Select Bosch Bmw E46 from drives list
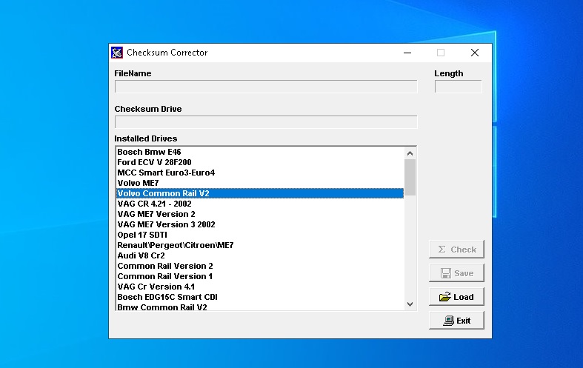Screen dimensions: 583x368 (149, 152)
